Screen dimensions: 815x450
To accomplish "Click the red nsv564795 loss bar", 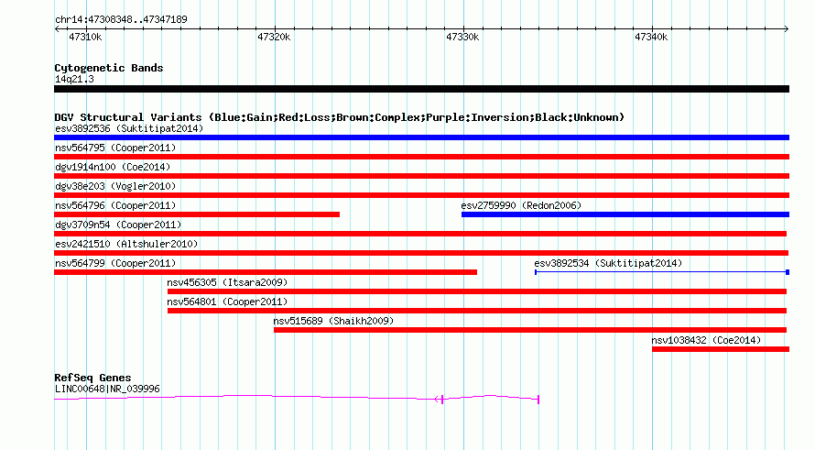I will [x=421, y=157].
